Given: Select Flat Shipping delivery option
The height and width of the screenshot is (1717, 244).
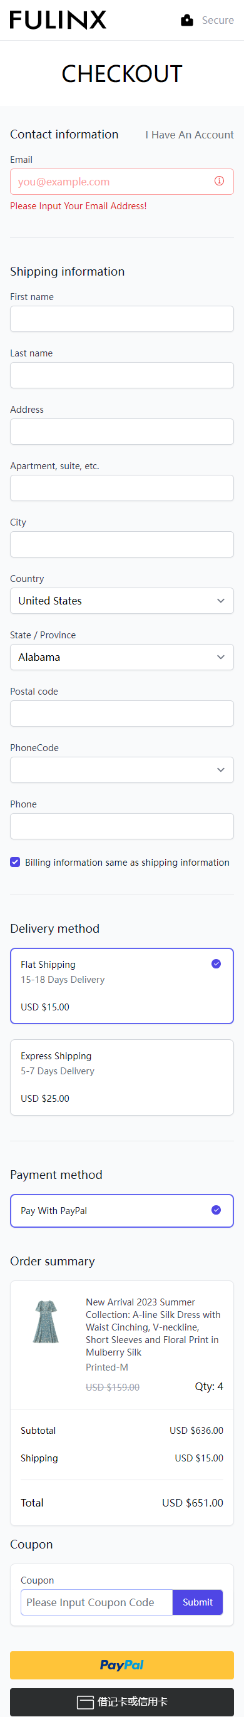Looking at the screenshot, I should click(121, 985).
